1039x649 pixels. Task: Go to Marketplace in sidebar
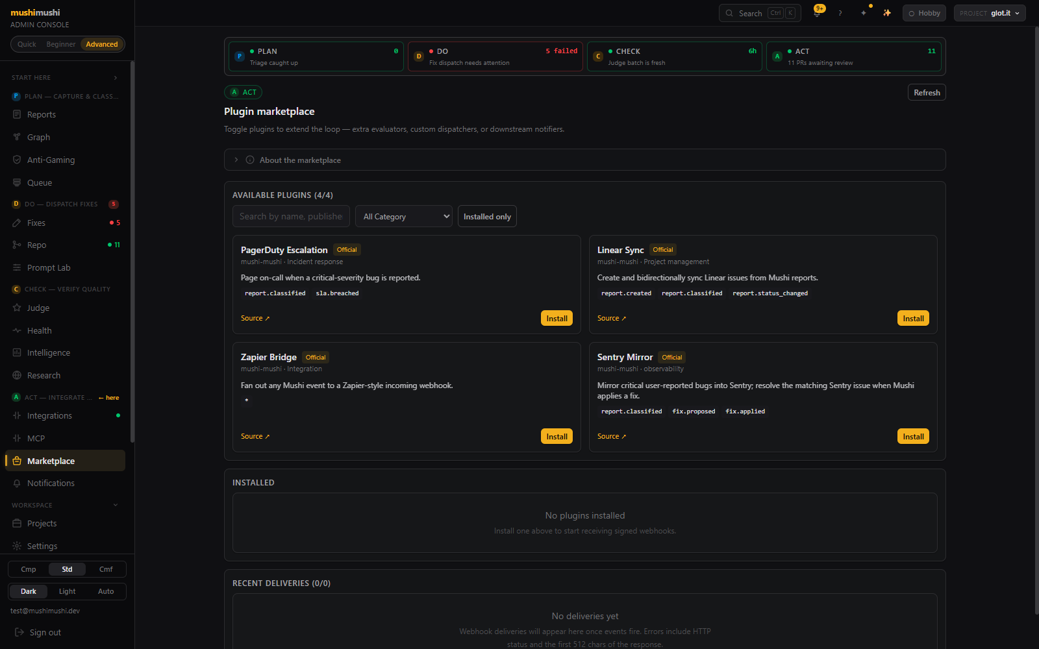click(65, 461)
